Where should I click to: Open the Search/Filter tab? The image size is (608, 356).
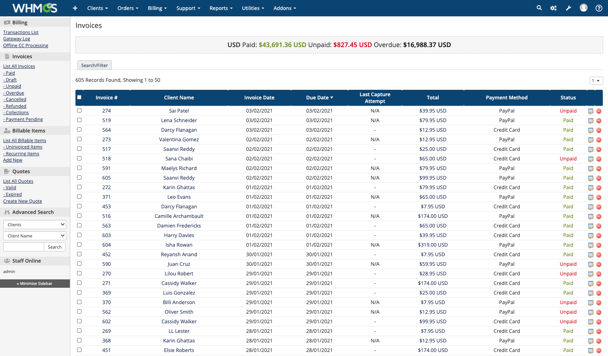tap(94, 65)
